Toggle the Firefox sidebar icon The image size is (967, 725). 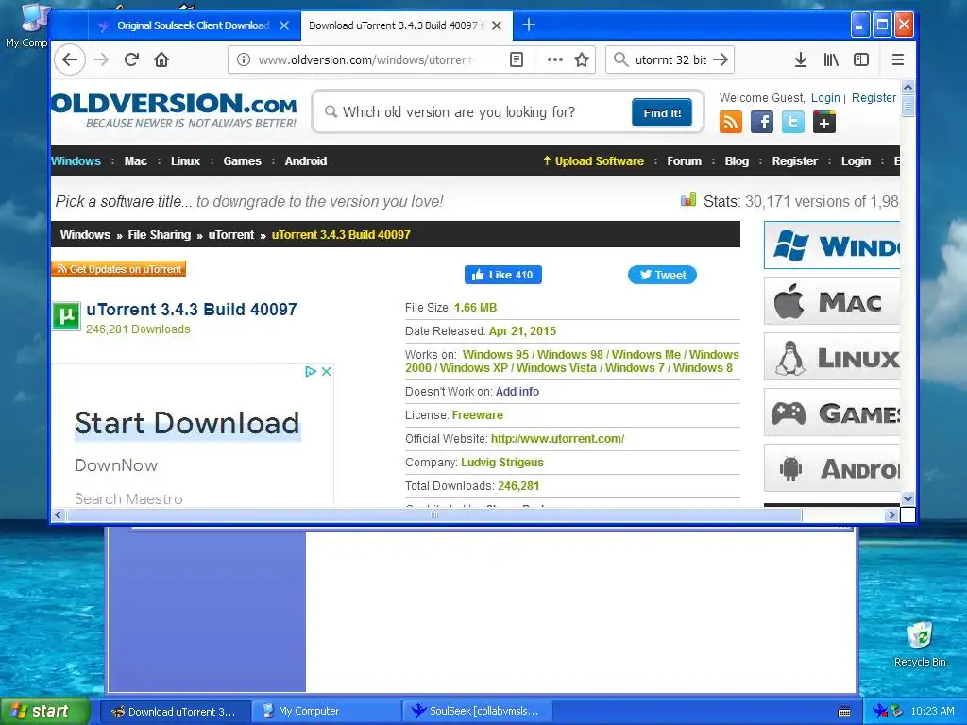click(x=861, y=59)
